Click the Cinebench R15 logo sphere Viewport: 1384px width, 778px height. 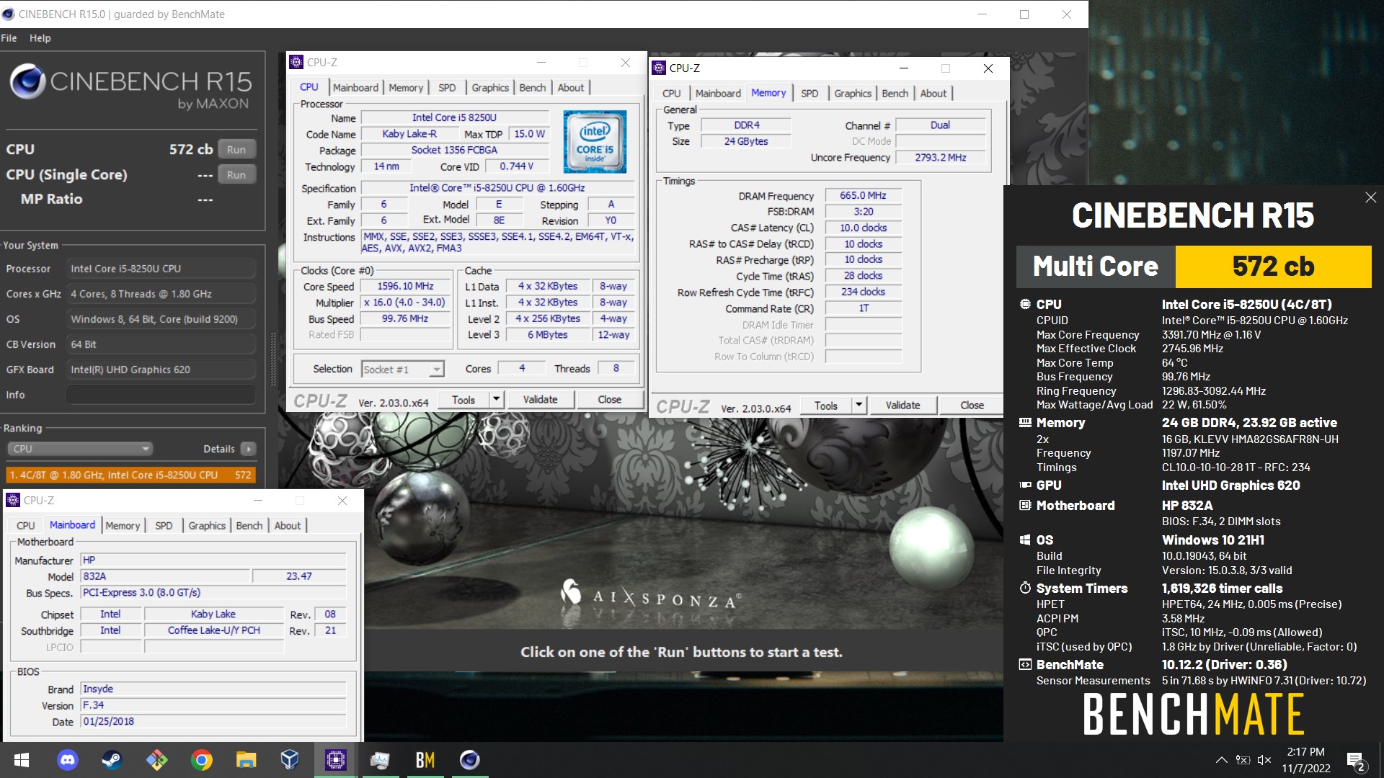[x=27, y=81]
